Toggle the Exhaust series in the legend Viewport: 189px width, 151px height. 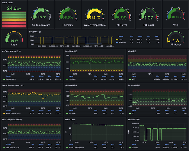click(x=135, y=147)
